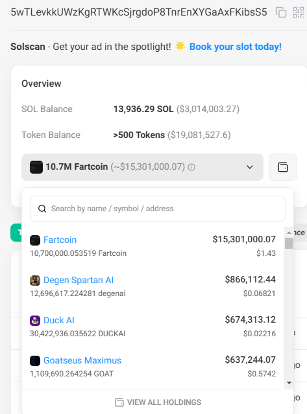Click the sun emoji in the ad banner
This screenshot has height=414, width=307.
pyautogui.click(x=180, y=47)
